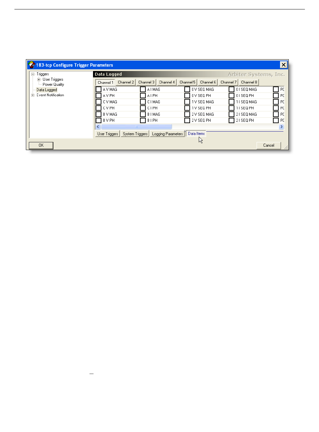Click the horizontal scrollbar thumb
The image size is (319, 432).
[x=136, y=127]
